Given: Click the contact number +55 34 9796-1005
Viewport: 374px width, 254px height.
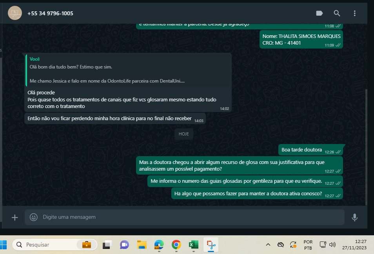Looking at the screenshot, I should 50,13.
